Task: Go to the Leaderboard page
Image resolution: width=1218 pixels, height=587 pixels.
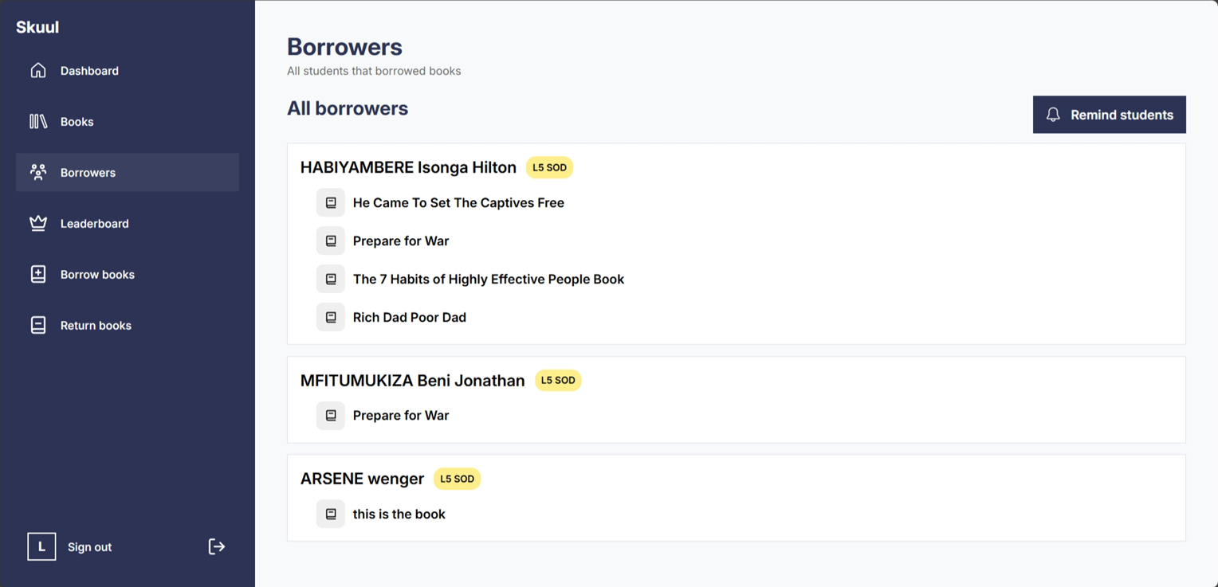Action: (94, 223)
